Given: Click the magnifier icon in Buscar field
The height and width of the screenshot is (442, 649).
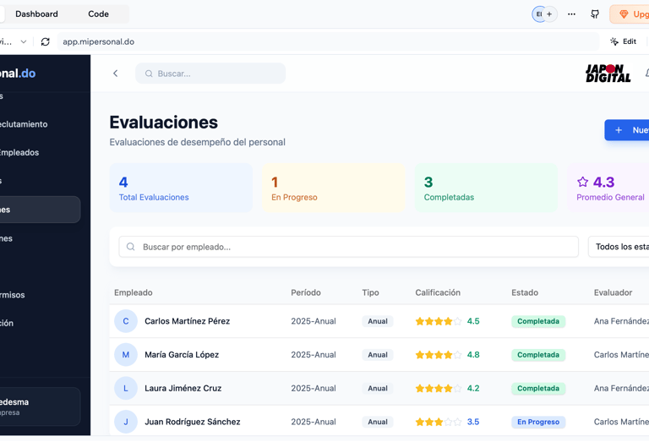Looking at the screenshot, I should coord(149,74).
